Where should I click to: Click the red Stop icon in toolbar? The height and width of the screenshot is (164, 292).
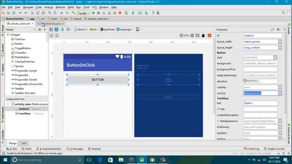(x=120, y=13)
